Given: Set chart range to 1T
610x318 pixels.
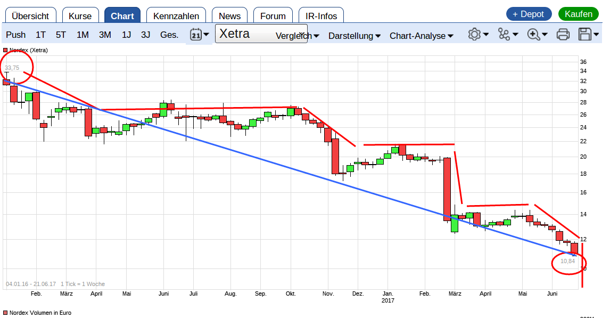Looking at the screenshot, I should 40,35.
